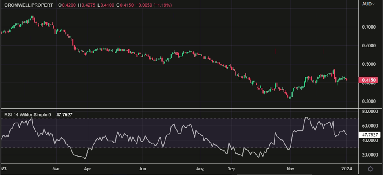Click the RSI value 47.7527 beside the indicator name
383x175 pixels.
pos(64,114)
